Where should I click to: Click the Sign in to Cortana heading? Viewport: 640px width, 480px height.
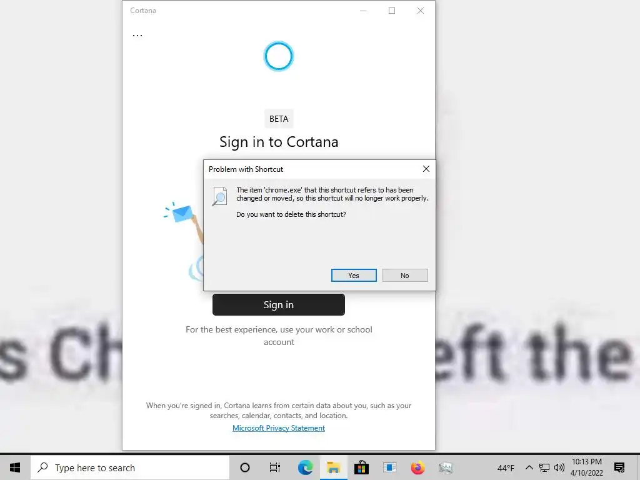279,142
